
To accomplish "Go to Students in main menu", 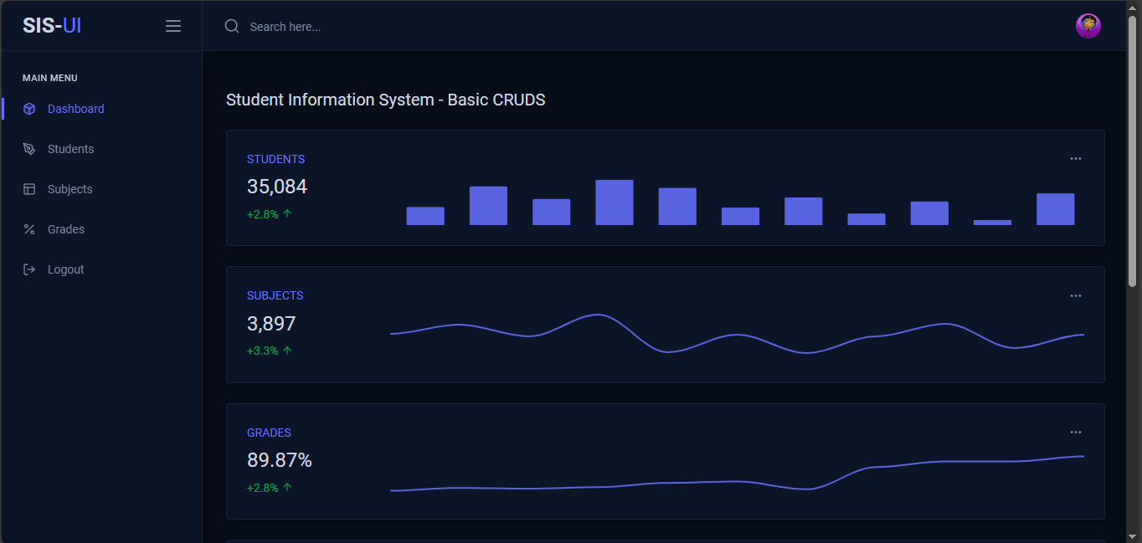I will (x=70, y=149).
